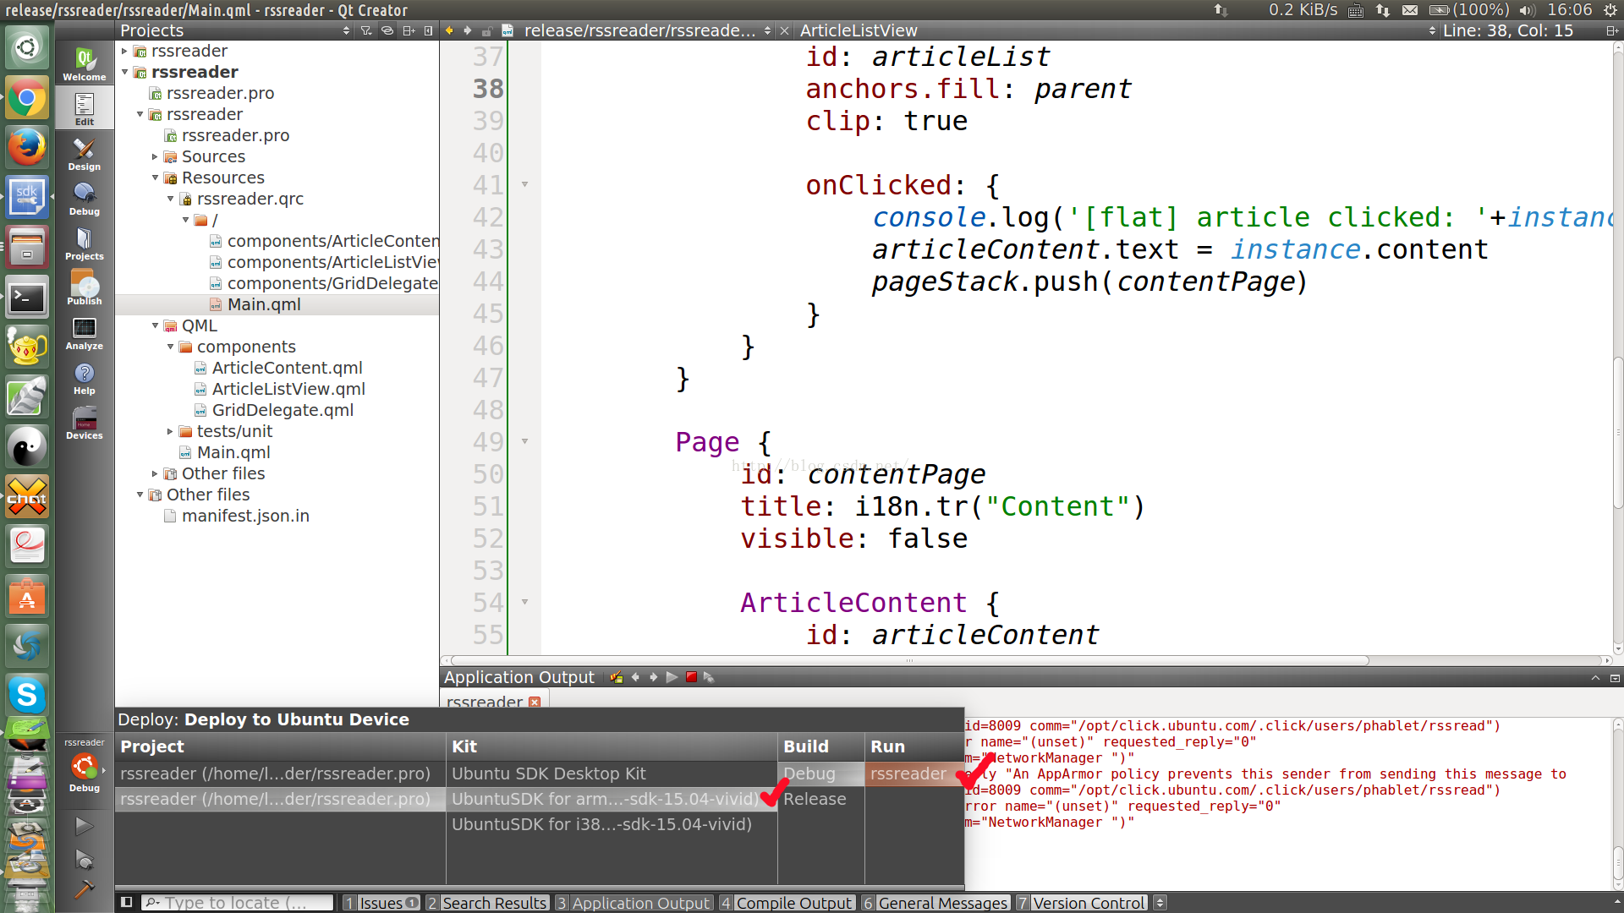Open the Help mode
Viewport: 1624px width, 913px height.
tap(84, 378)
